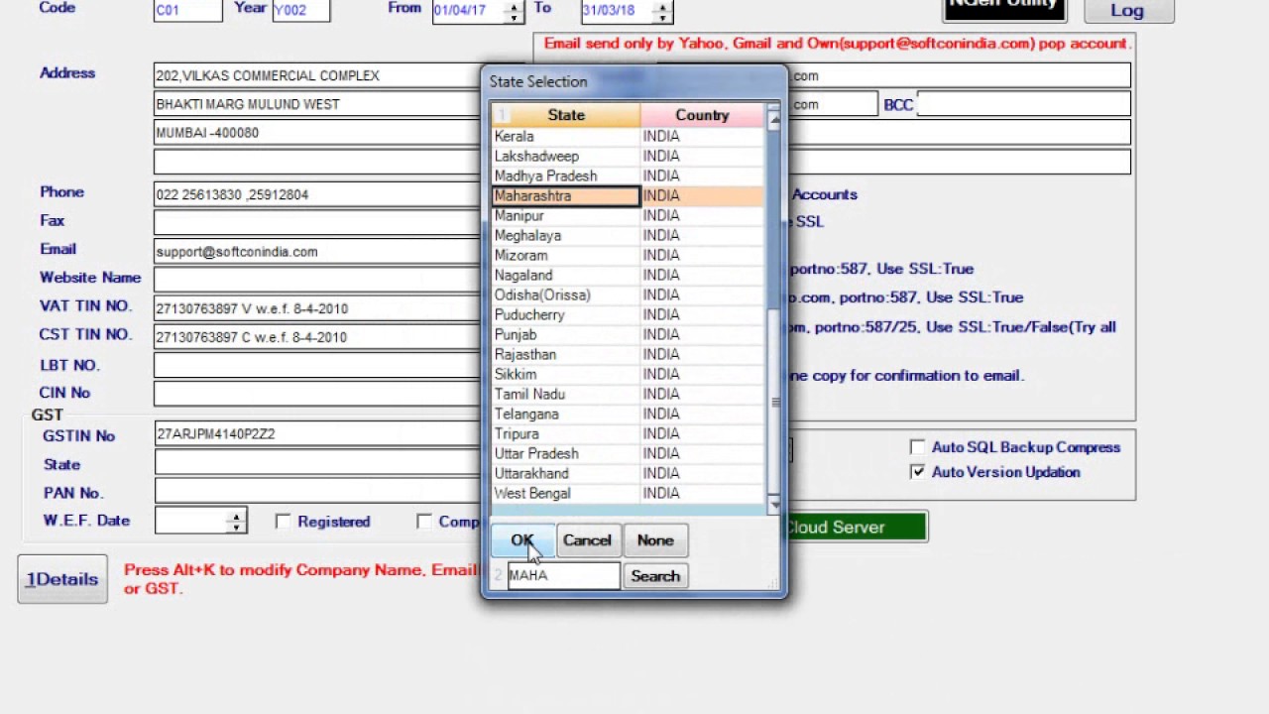Click the Website Name field
This screenshot has width=1269, height=714.
pos(317,280)
